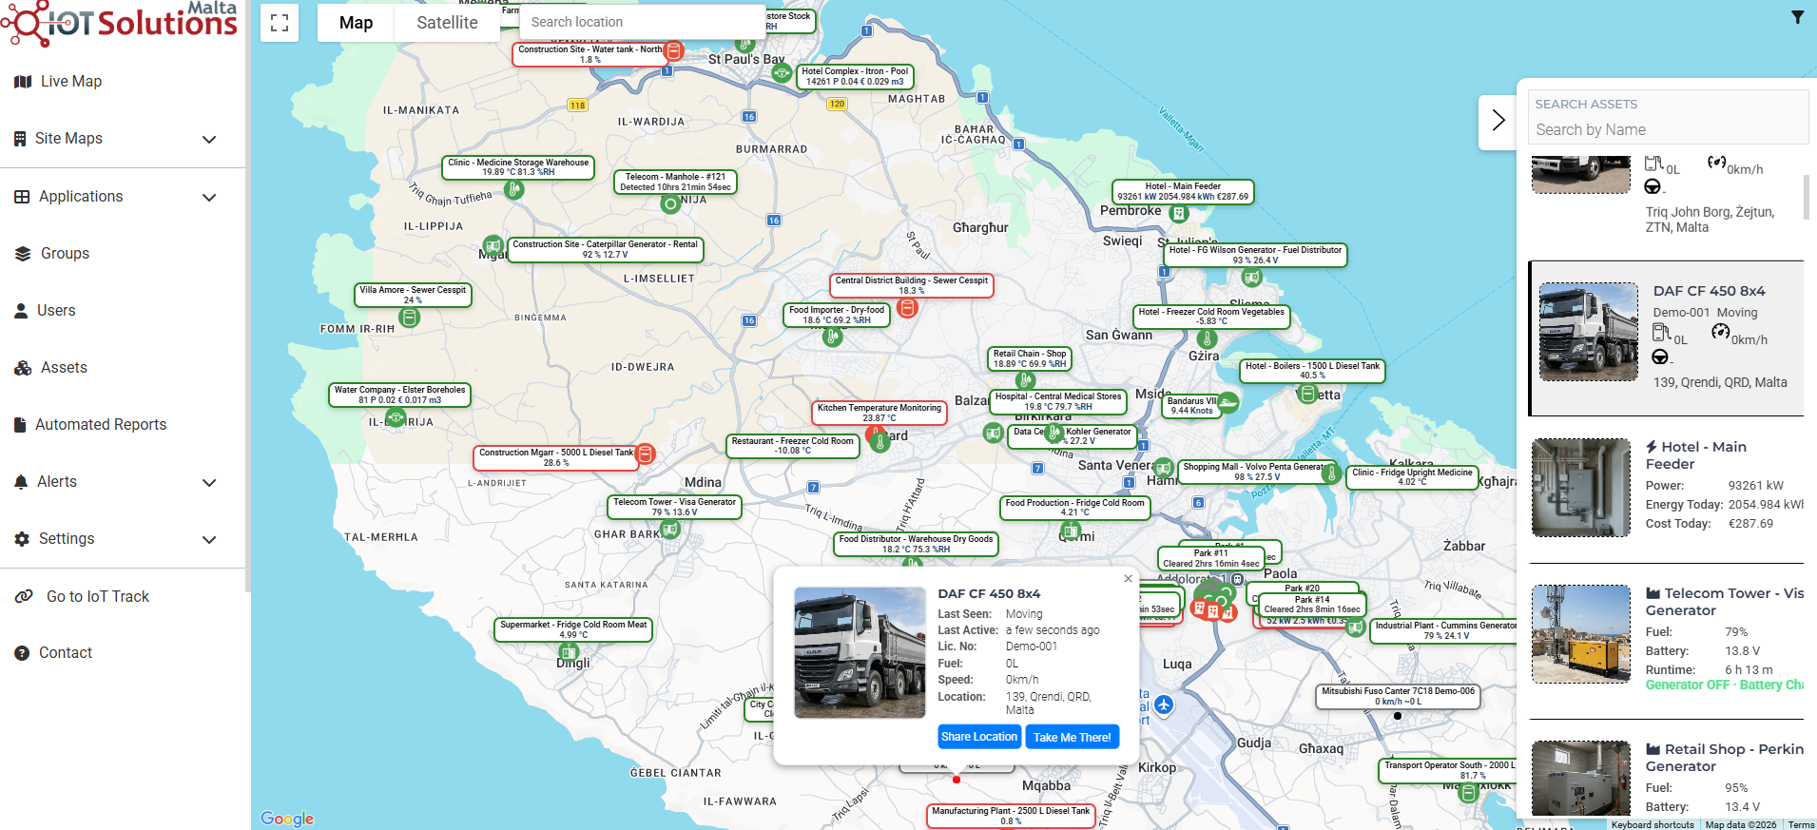Viewport: 1817px width, 830px height.
Task: Click the Central District Sewer Cesspit red marker
Action: pyautogui.click(x=908, y=308)
